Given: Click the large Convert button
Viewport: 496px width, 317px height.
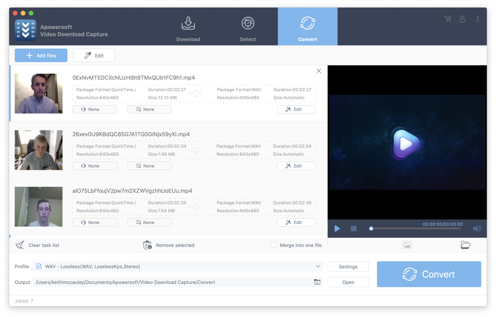Looking at the screenshot, I should (x=429, y=274).
